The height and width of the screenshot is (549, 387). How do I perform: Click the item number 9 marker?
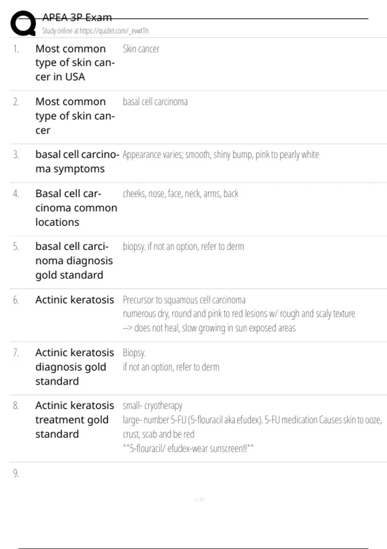(x=16, y=473)
